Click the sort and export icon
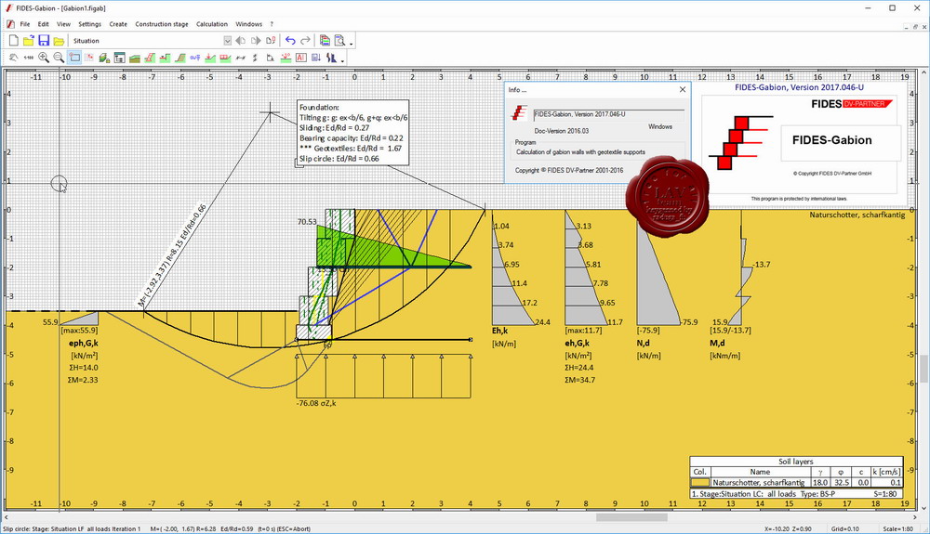This screenshot has height=534, width=930. point(316,58)
